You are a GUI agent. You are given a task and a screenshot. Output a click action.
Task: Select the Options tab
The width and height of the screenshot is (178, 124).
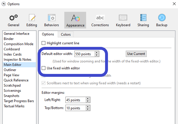[48, 34]
